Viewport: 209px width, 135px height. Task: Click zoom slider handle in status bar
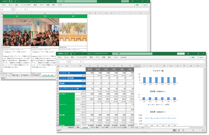193,130
